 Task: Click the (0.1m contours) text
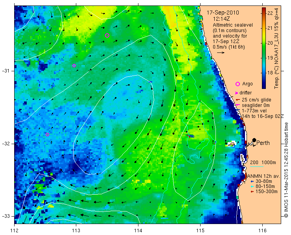click(x=230, y=30)
